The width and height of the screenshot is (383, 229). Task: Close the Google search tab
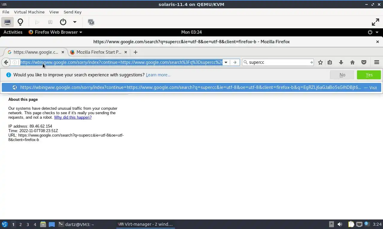click(63, 52)
